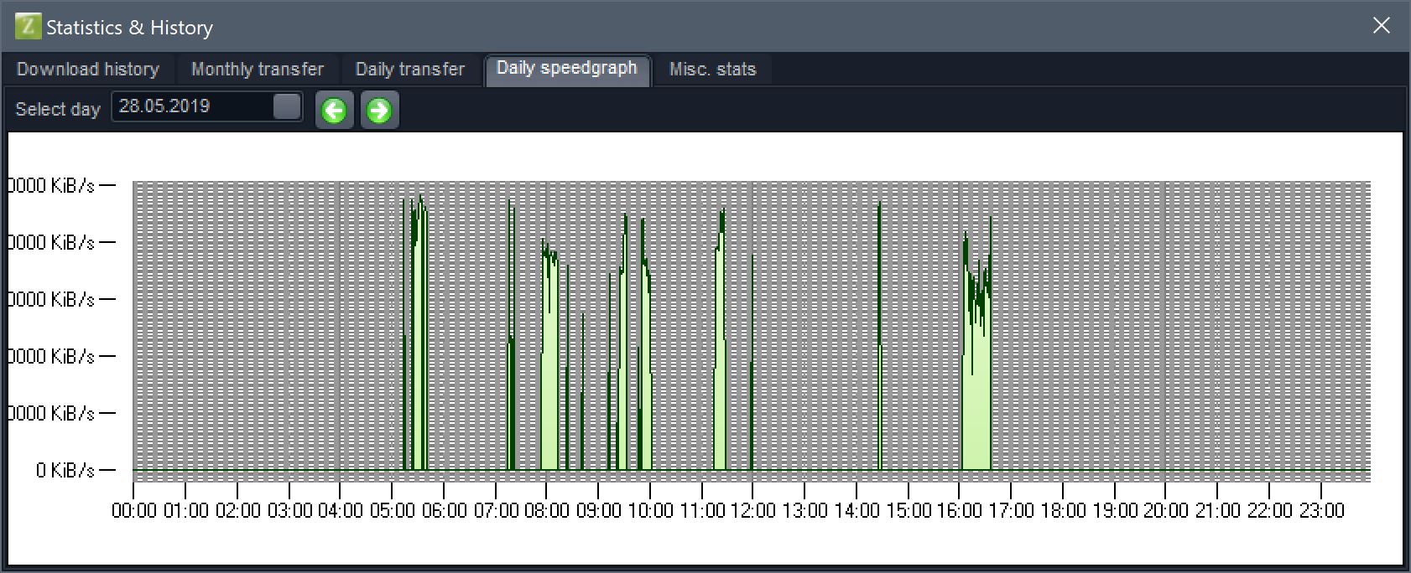Open the Monthly transfer tab

[x=258, y=70]
